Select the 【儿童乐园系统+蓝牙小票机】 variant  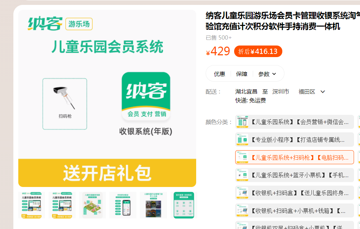point(297,175)
